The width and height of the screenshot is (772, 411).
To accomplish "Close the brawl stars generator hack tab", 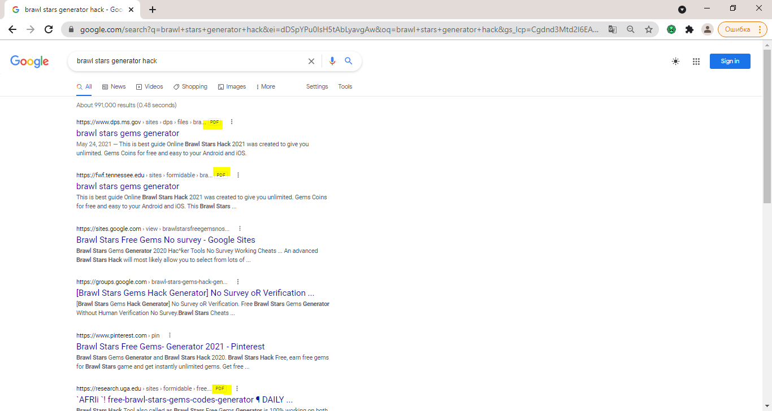I will click(132, 10).
